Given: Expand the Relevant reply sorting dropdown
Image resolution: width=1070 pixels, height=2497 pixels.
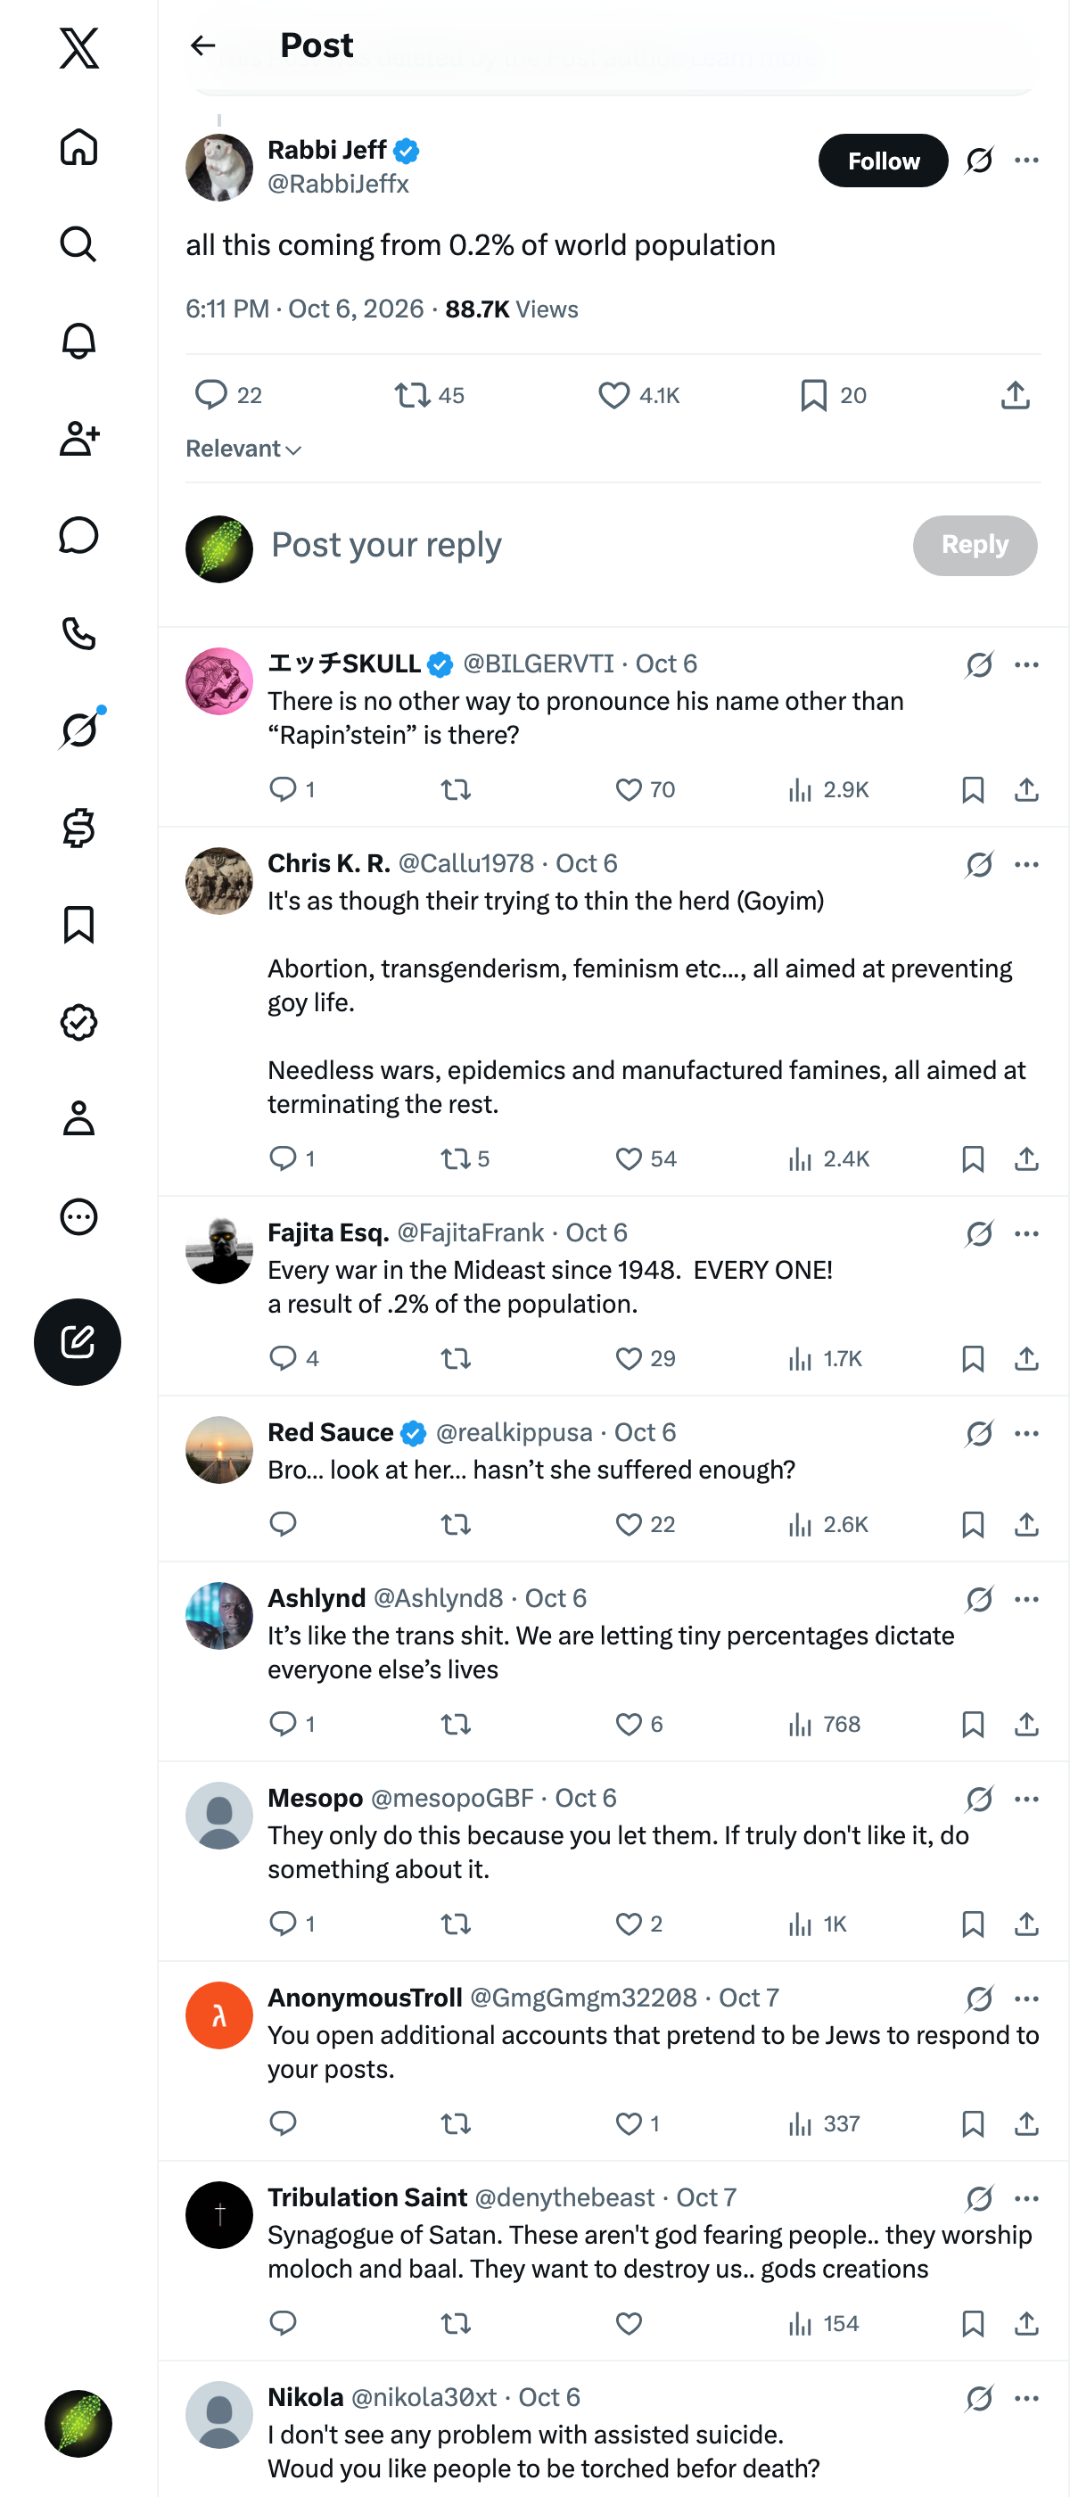Looking at the screenshot, I should tap(243, 449).
